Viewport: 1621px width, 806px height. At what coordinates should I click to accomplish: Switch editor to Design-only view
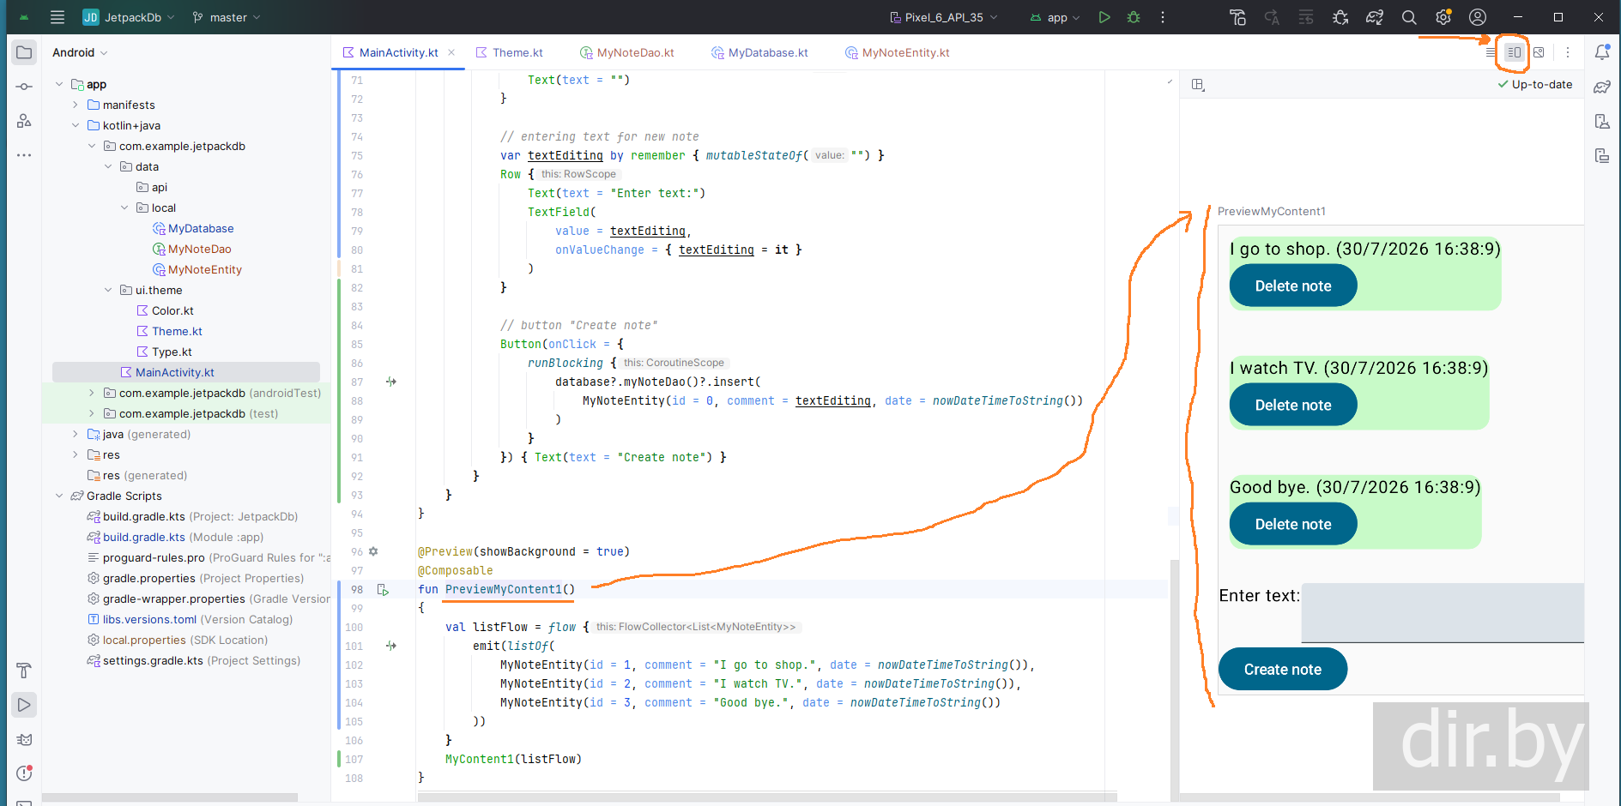click(1539, 52)
